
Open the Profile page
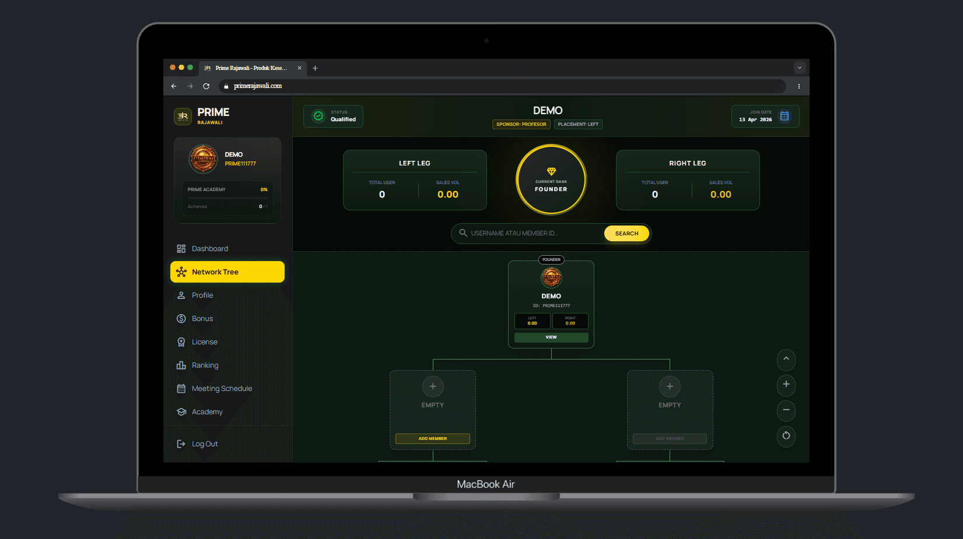click(227, 295)
